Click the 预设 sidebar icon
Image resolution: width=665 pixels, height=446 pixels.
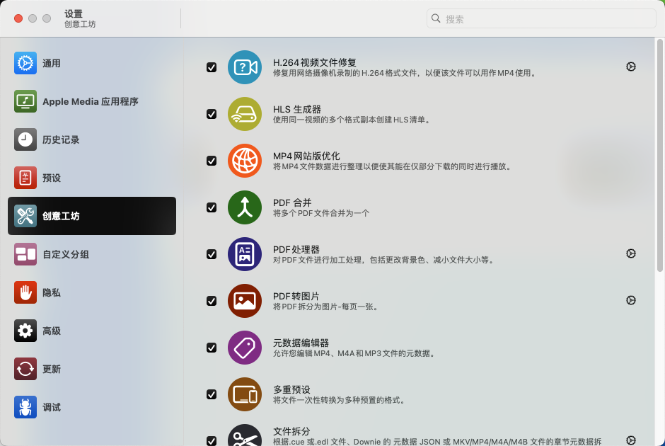[x=25, y=178]
